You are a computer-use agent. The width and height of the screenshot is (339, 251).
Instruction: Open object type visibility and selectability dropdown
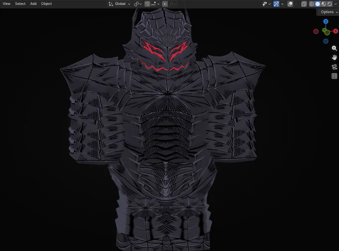tap(266, 4)
